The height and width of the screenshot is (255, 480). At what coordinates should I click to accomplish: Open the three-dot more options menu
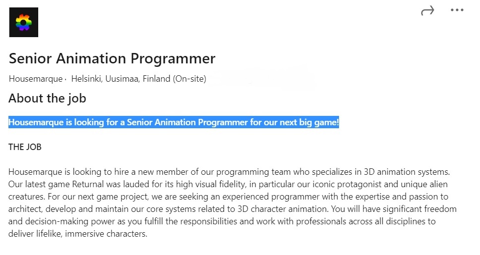tap(457, 10)
